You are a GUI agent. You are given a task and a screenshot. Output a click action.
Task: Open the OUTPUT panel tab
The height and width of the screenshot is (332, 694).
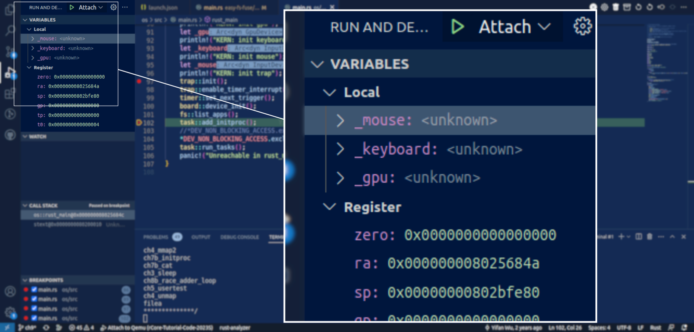pos(201,237)
